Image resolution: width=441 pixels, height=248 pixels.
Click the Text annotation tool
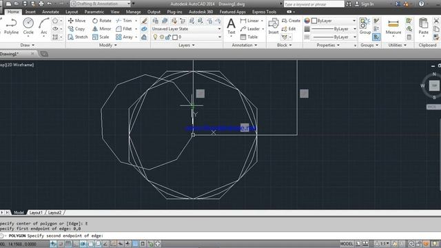coord(232,26)
